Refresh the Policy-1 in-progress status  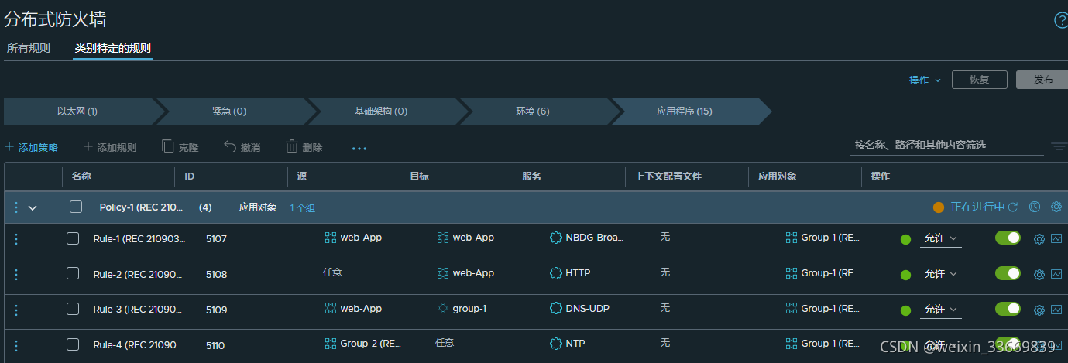(1012, 207)
